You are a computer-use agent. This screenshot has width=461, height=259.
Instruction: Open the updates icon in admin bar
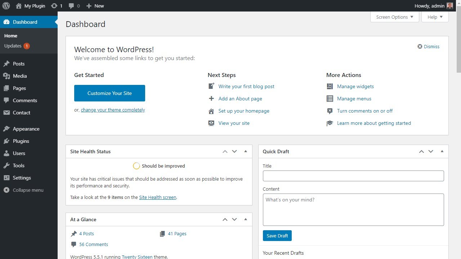tap(54, 6)
